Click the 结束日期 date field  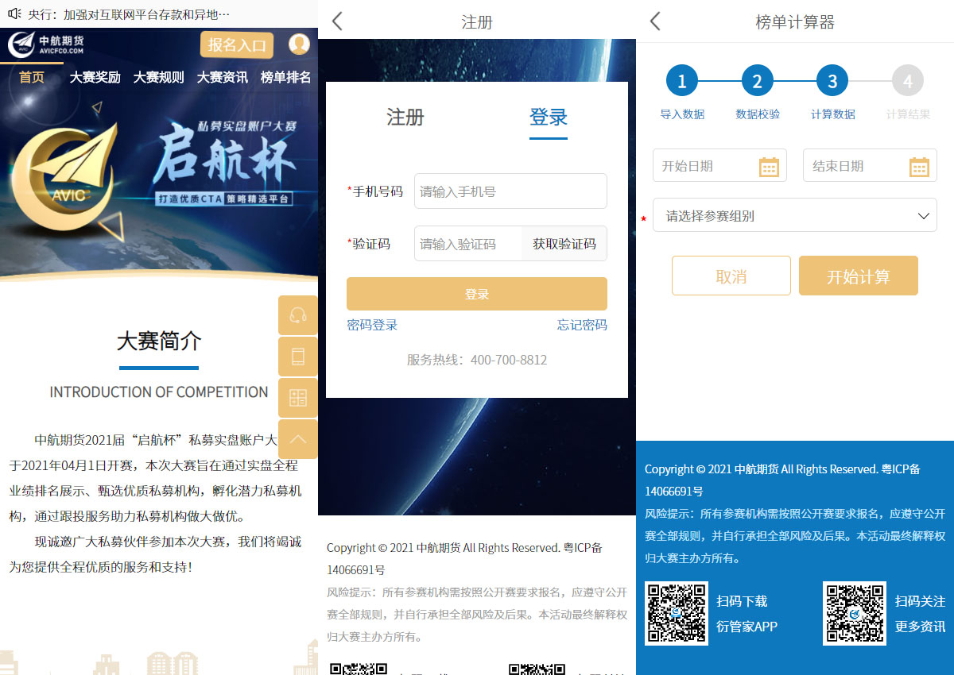[870, 165]
